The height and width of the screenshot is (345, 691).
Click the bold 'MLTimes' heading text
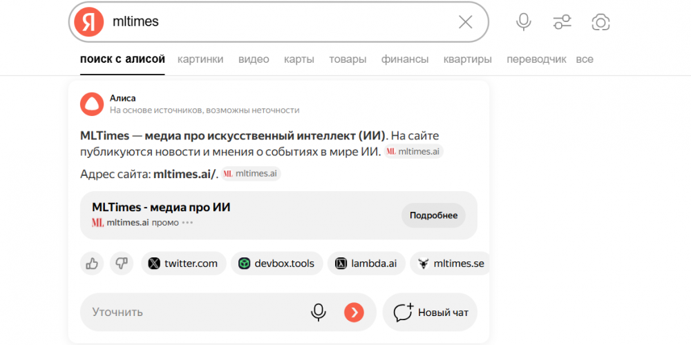(105, 135)
